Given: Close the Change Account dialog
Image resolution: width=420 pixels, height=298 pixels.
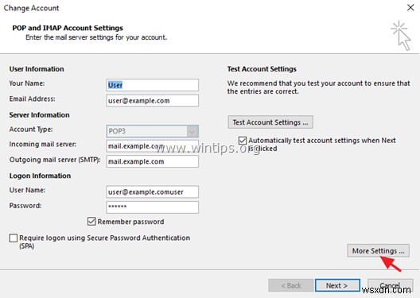Looking at the screenshot, I should click(410, 7).
